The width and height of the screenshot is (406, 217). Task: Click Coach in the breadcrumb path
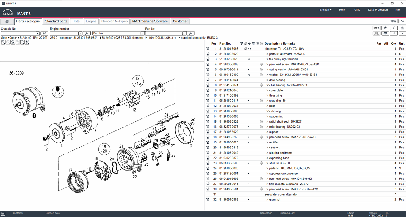tap(13, 38)
